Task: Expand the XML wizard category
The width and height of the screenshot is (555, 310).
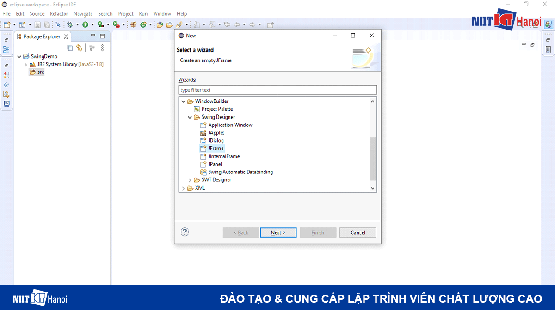Action: pos(183,188)
